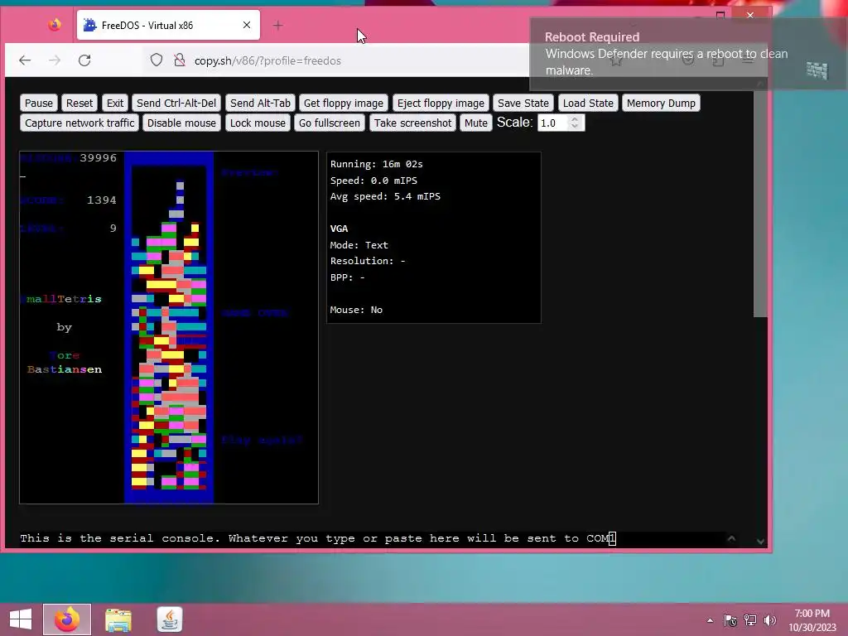Click the taskbar clock 7:00 PM
Viewport: 848px width, 636px height.
pyautogui.click(x=812, y=620)
